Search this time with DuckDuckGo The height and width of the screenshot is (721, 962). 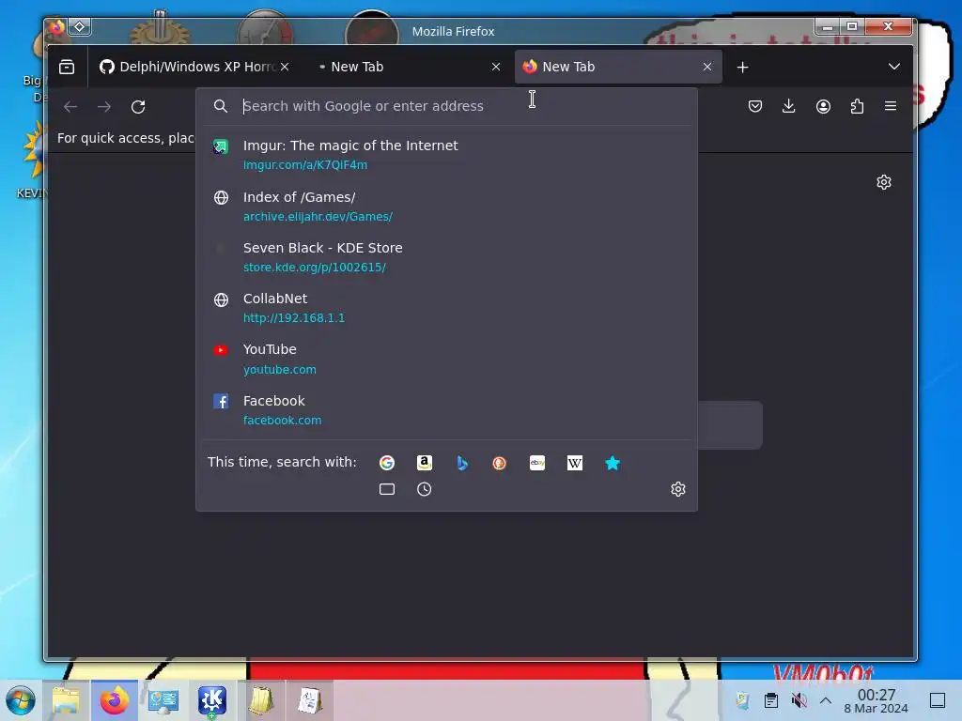[x=500, y=463]
